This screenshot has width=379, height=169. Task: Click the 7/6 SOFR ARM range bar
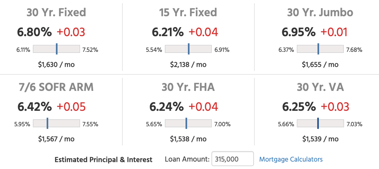pyautogui.click(x=56, y=123)
